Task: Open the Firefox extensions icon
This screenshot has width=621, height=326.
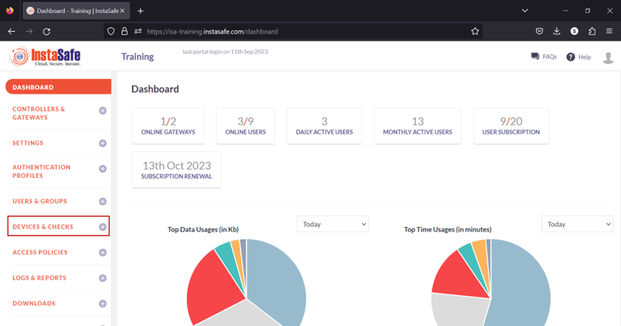Action: [591, 31]
